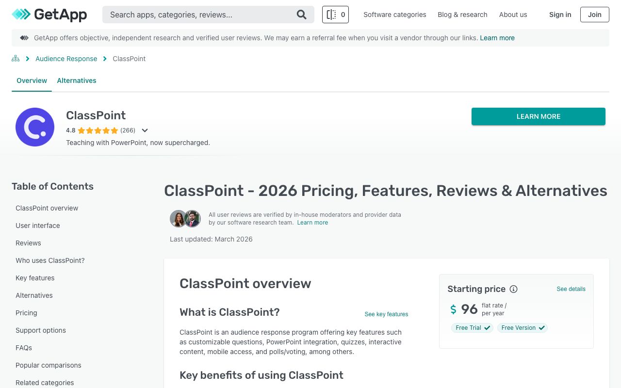Click the starting price info icon
Viewport: 621px width, 388px height.
tap(513, 289)
